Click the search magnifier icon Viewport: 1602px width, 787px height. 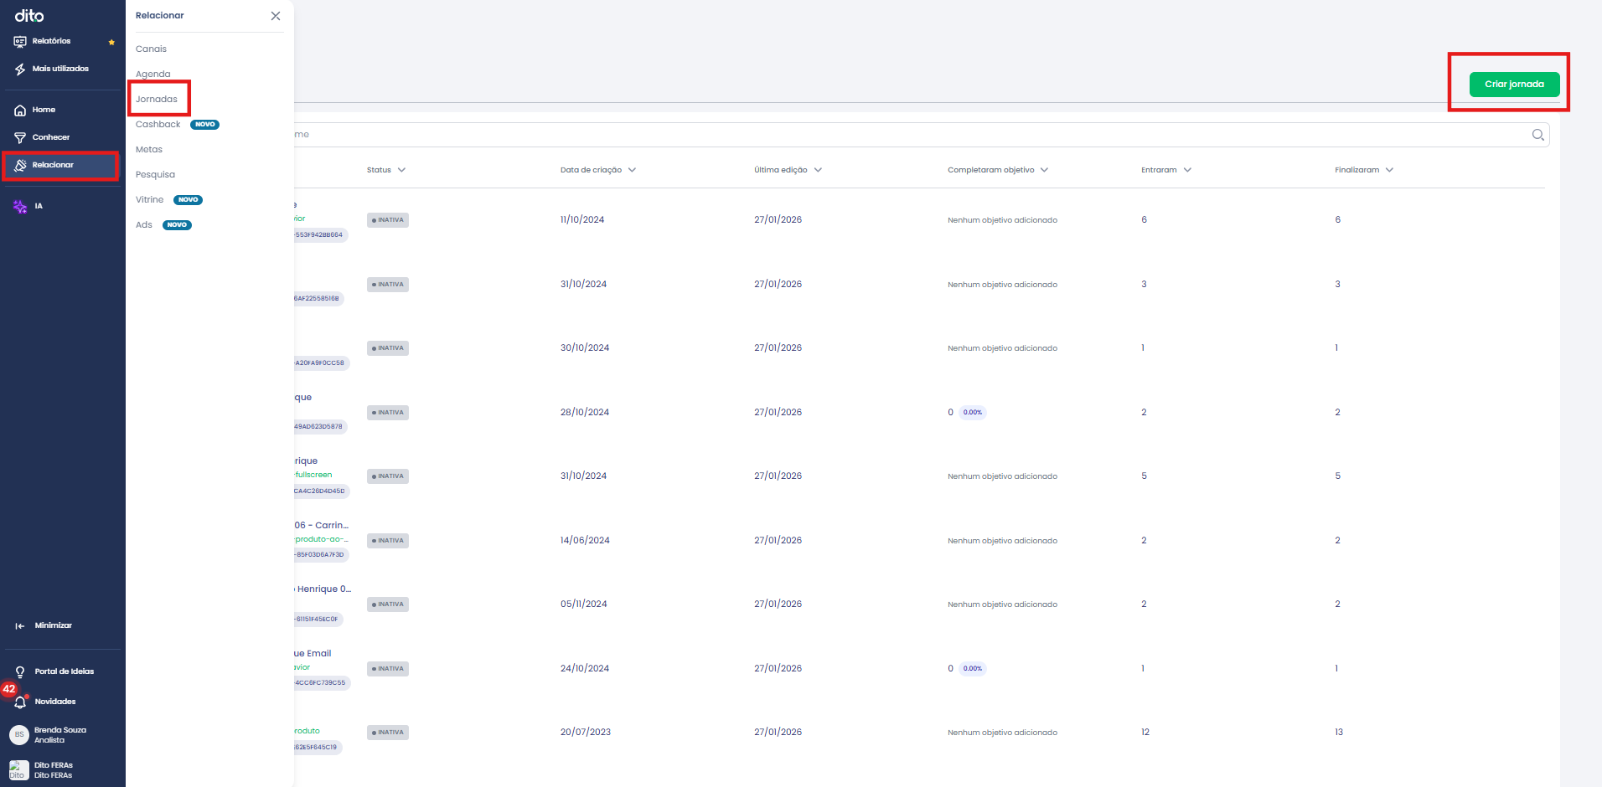coord(1538,135)
